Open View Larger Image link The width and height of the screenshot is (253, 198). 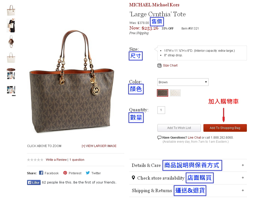coord(99,146)
